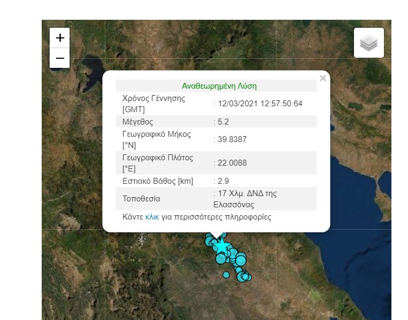Click the large circle right of the star
Viewport: 408px width, 320px height.
pyautogui.click(x=240, y=260)
